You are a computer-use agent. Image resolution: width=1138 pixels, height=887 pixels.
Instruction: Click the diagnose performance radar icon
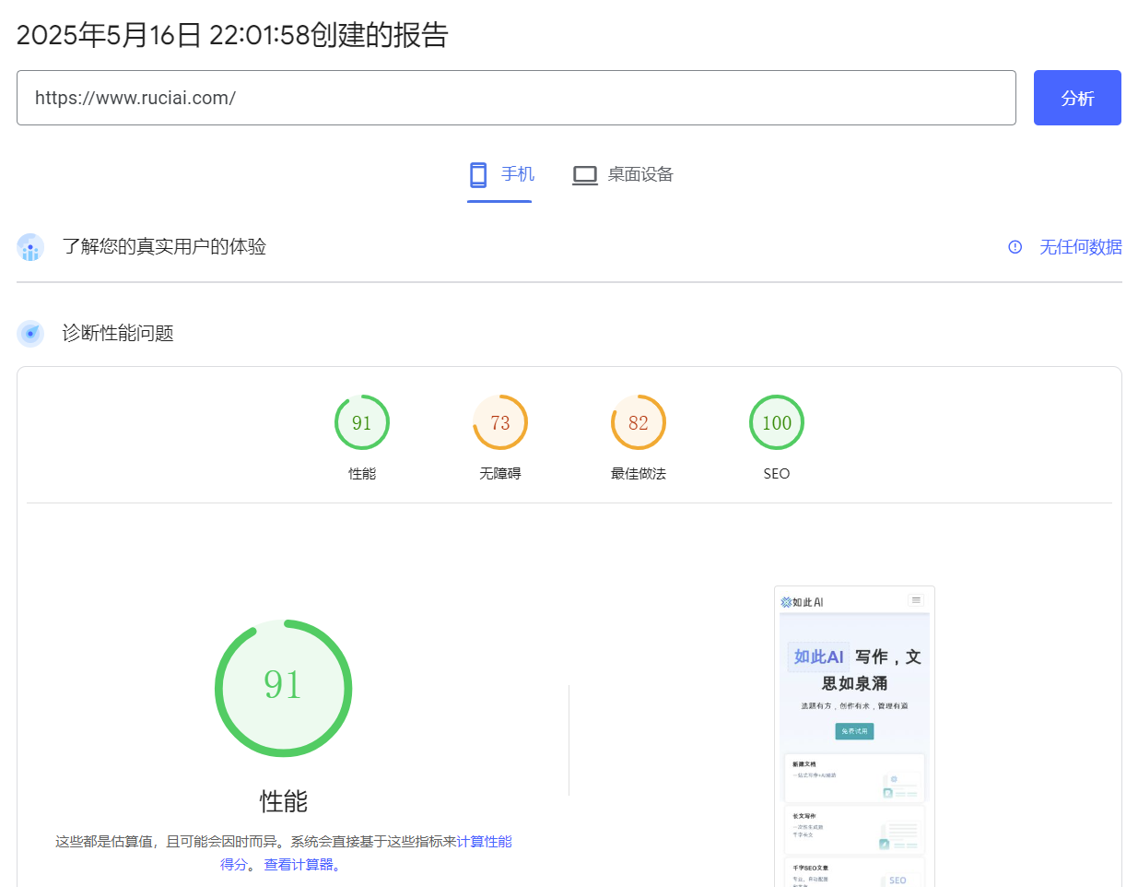point(30,333)
